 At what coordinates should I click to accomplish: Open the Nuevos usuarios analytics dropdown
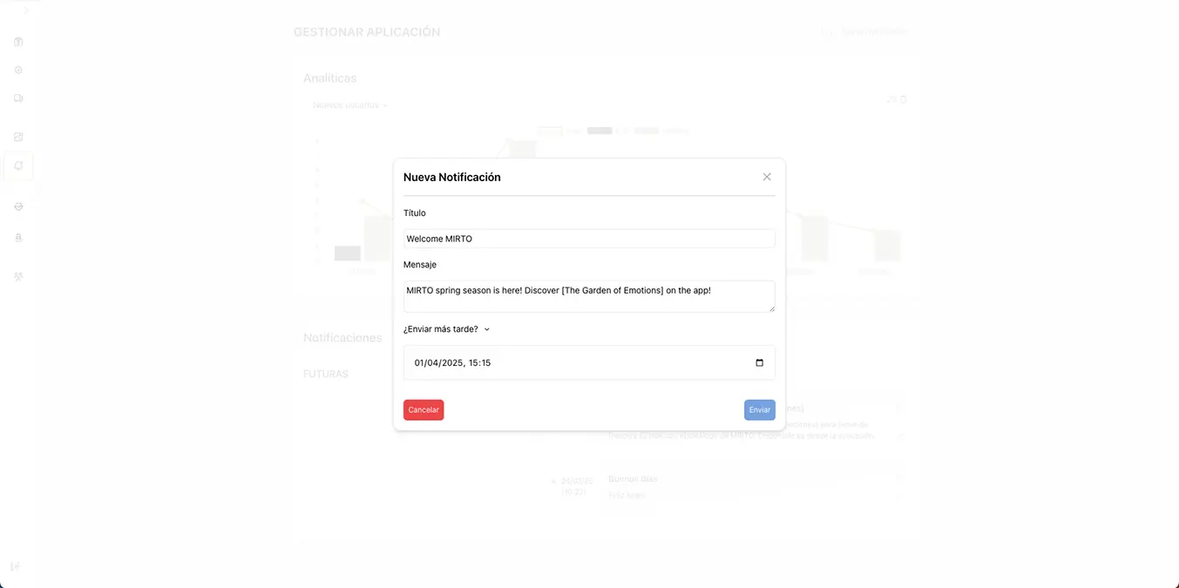(x=349, y=105)
